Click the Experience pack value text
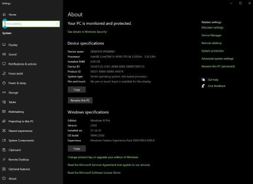Screen dimensions: 253x184 click(x=122, y=141)
